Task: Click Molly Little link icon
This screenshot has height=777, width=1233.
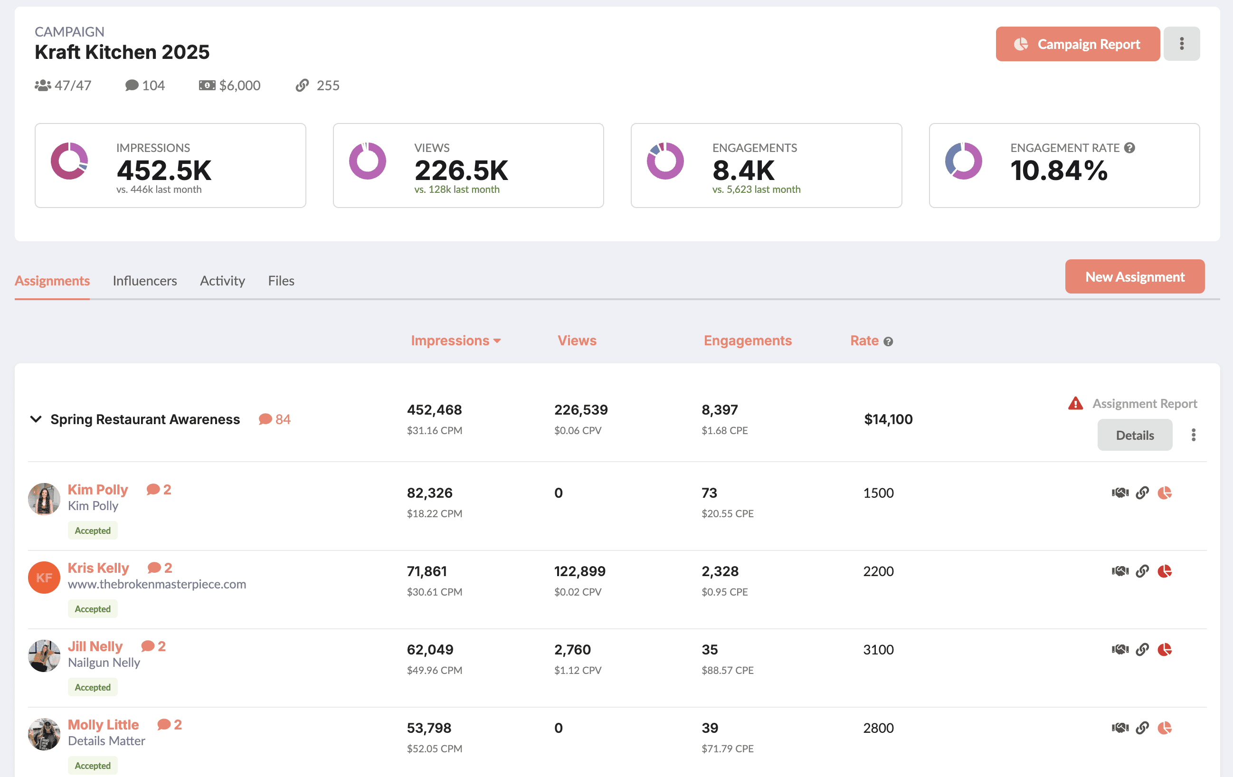Action: [1142, 728]
